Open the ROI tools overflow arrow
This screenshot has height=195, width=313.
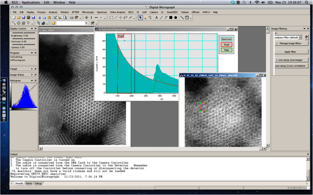pos(134,19)
